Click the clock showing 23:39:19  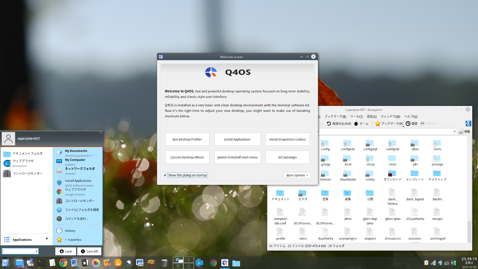(x=469, y=259)
